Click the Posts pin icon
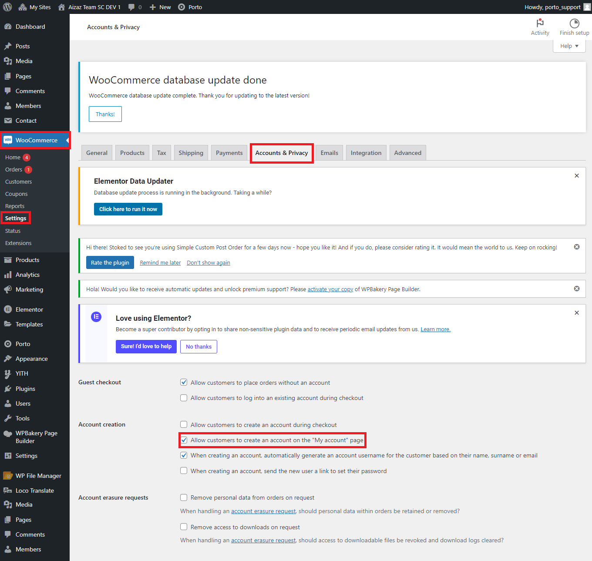This screenshot has height=561, width=592. click(8, 46)
